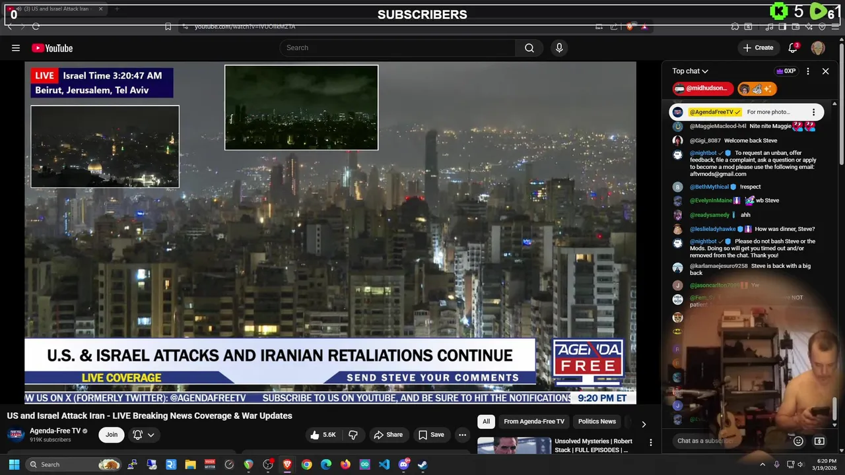Open the Agenda-Free TV channel name link
Viewport: 845px width, 475px height.
55,431
